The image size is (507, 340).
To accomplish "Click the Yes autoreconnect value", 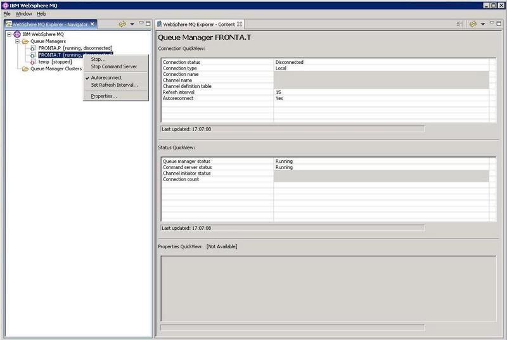I will click(x=279, y=98).
